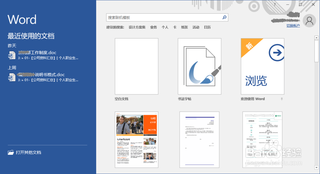Select suggested search 卡
The image size is (320, 174).
(x=175, y=27)
